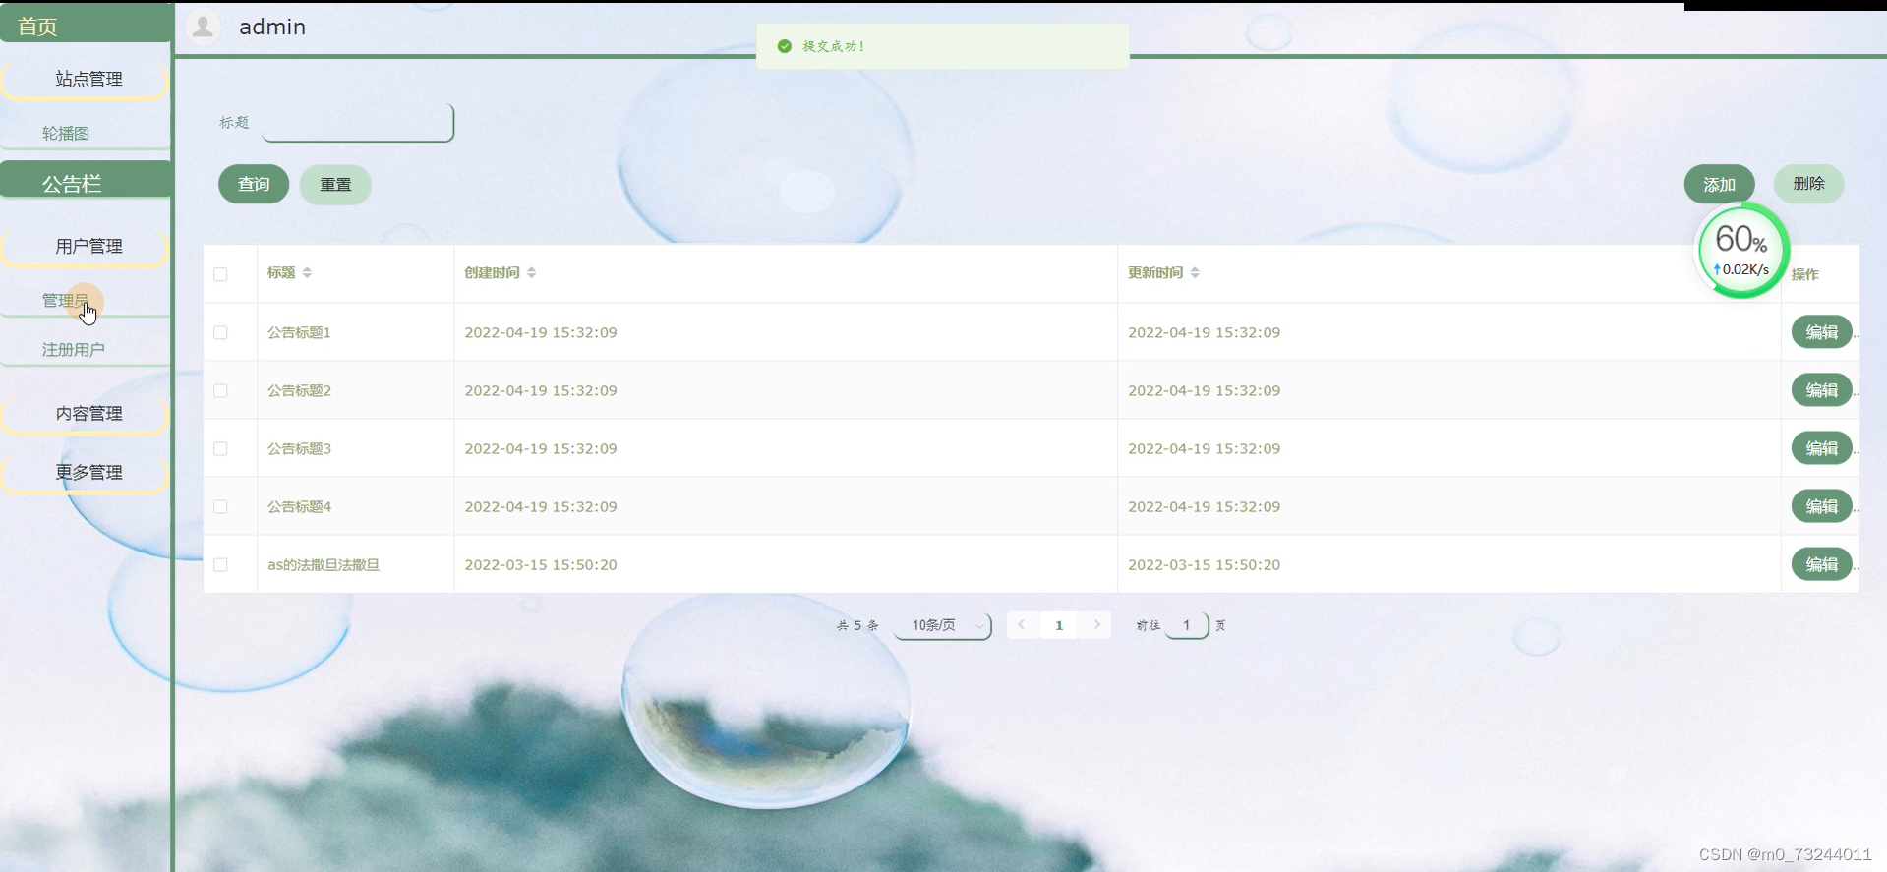
Task: Expand 内容管理 sidebar menu
Action: 87,413
